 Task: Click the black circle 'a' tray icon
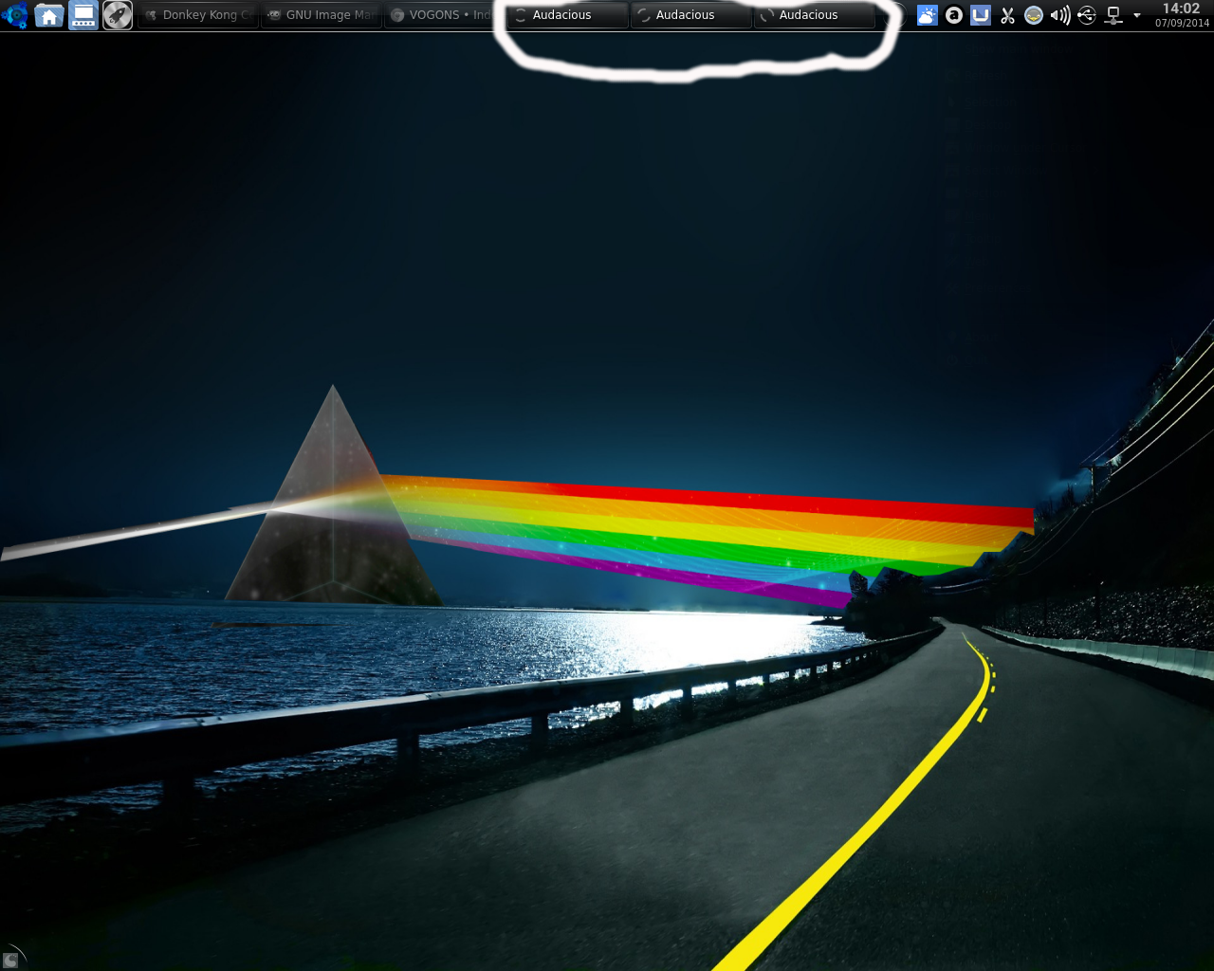[954, 15]
